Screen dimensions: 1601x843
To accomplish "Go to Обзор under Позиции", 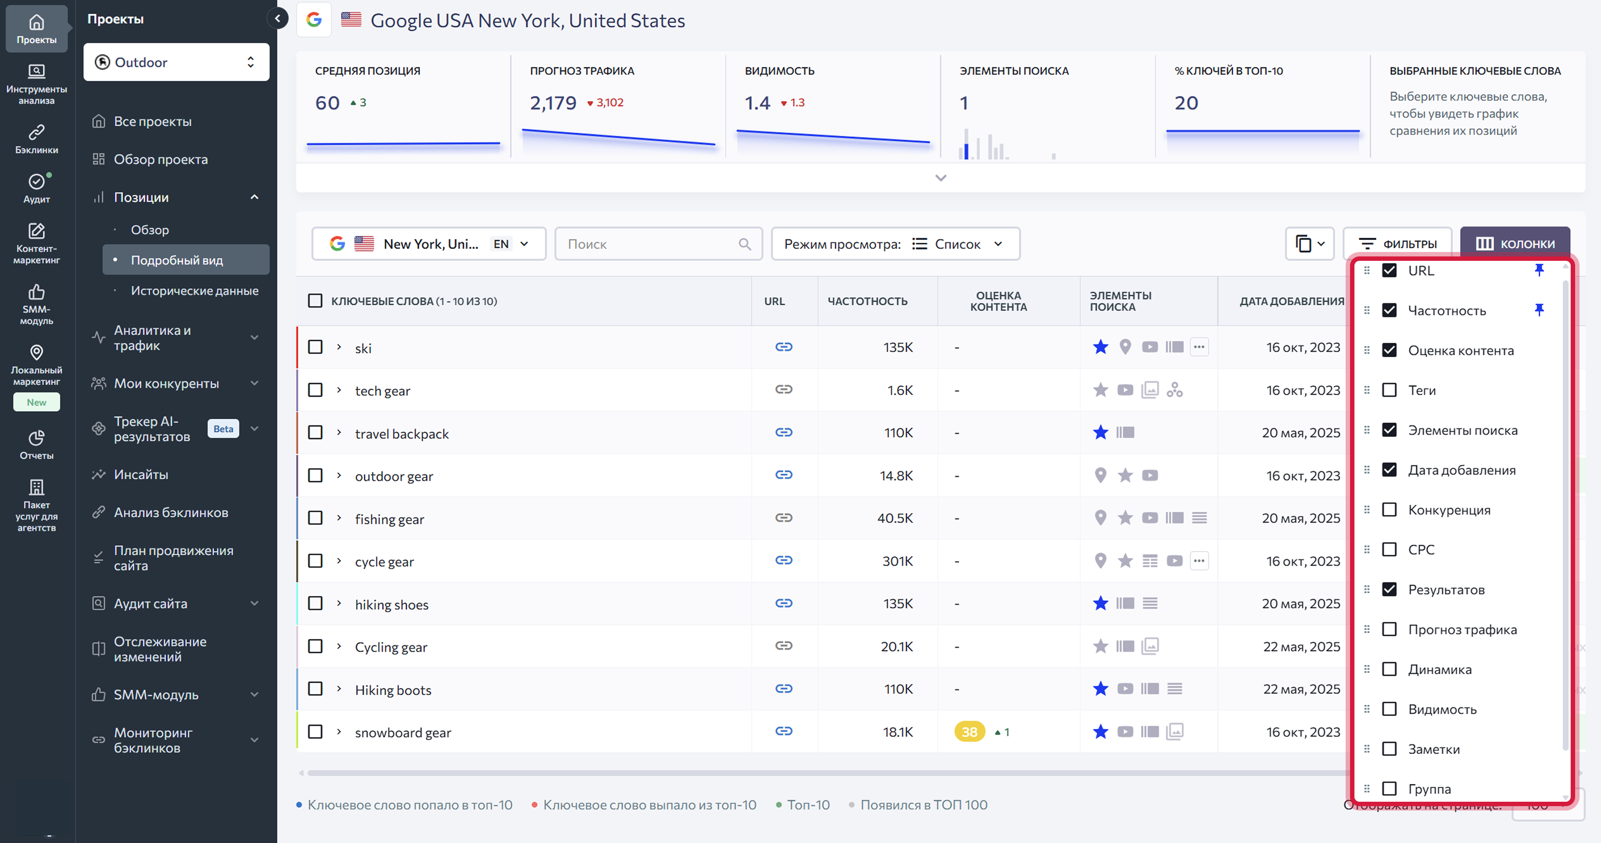I will coord(150,230).
